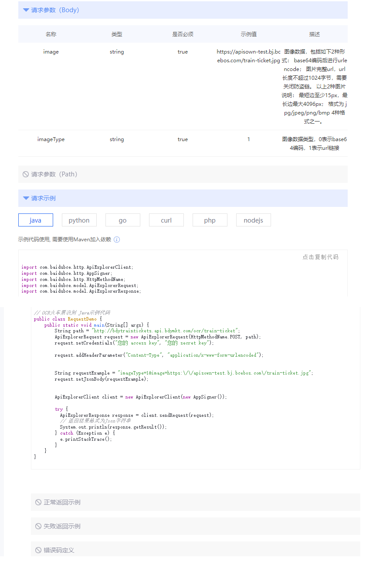
Task: Click the disabled icon beside 失败返回示例
Action: tap(38, 526)
